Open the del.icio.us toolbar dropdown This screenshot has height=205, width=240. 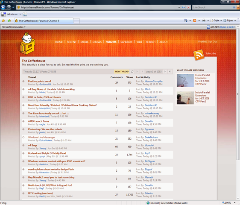[x=20, y=14]
